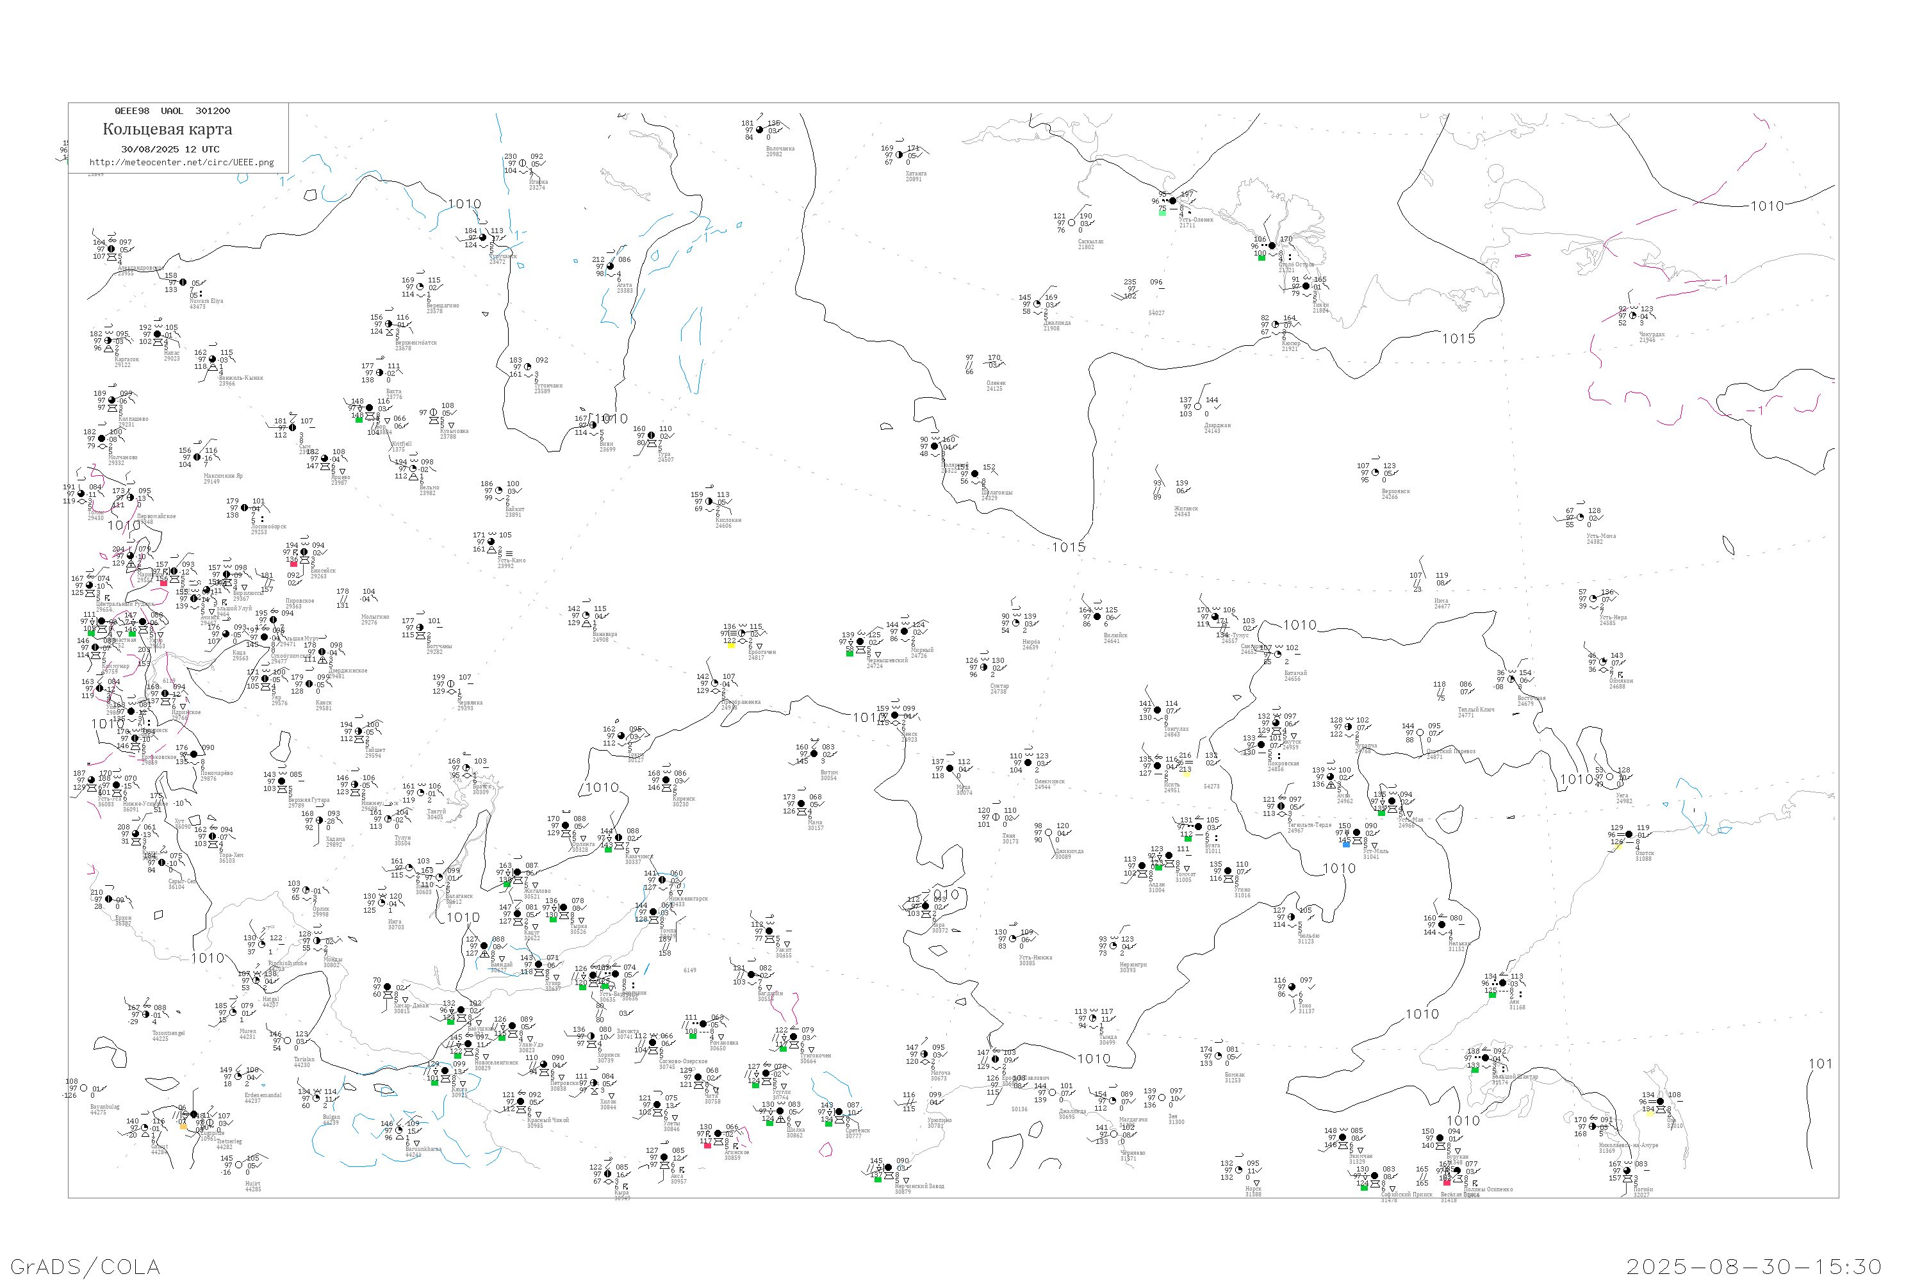Click the station circle at Николаевск-на-Амуре
This screenshot has width=1922, height=1281.
pyautogui.click(x=1593, y=1127)
